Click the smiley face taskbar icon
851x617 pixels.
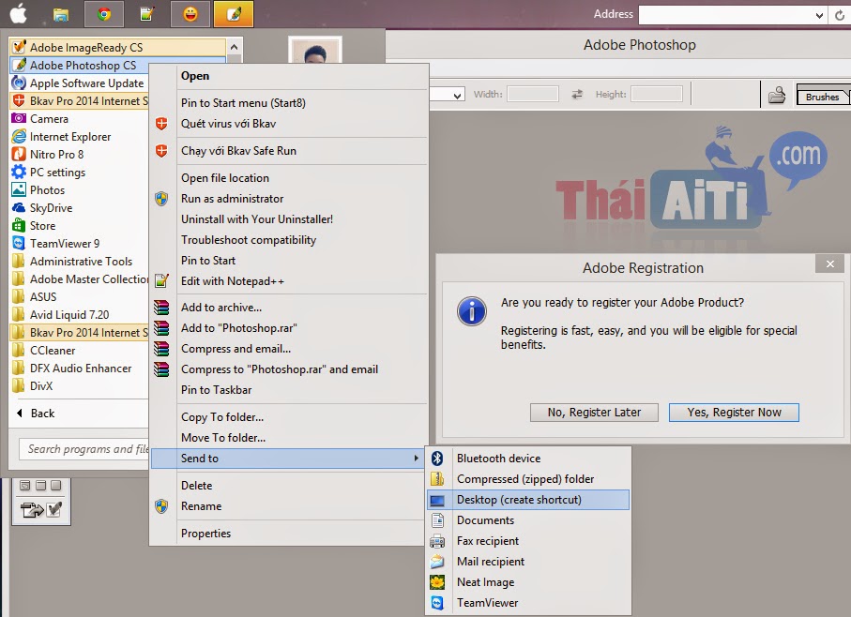pyautogui.click(x=190, y=13)
